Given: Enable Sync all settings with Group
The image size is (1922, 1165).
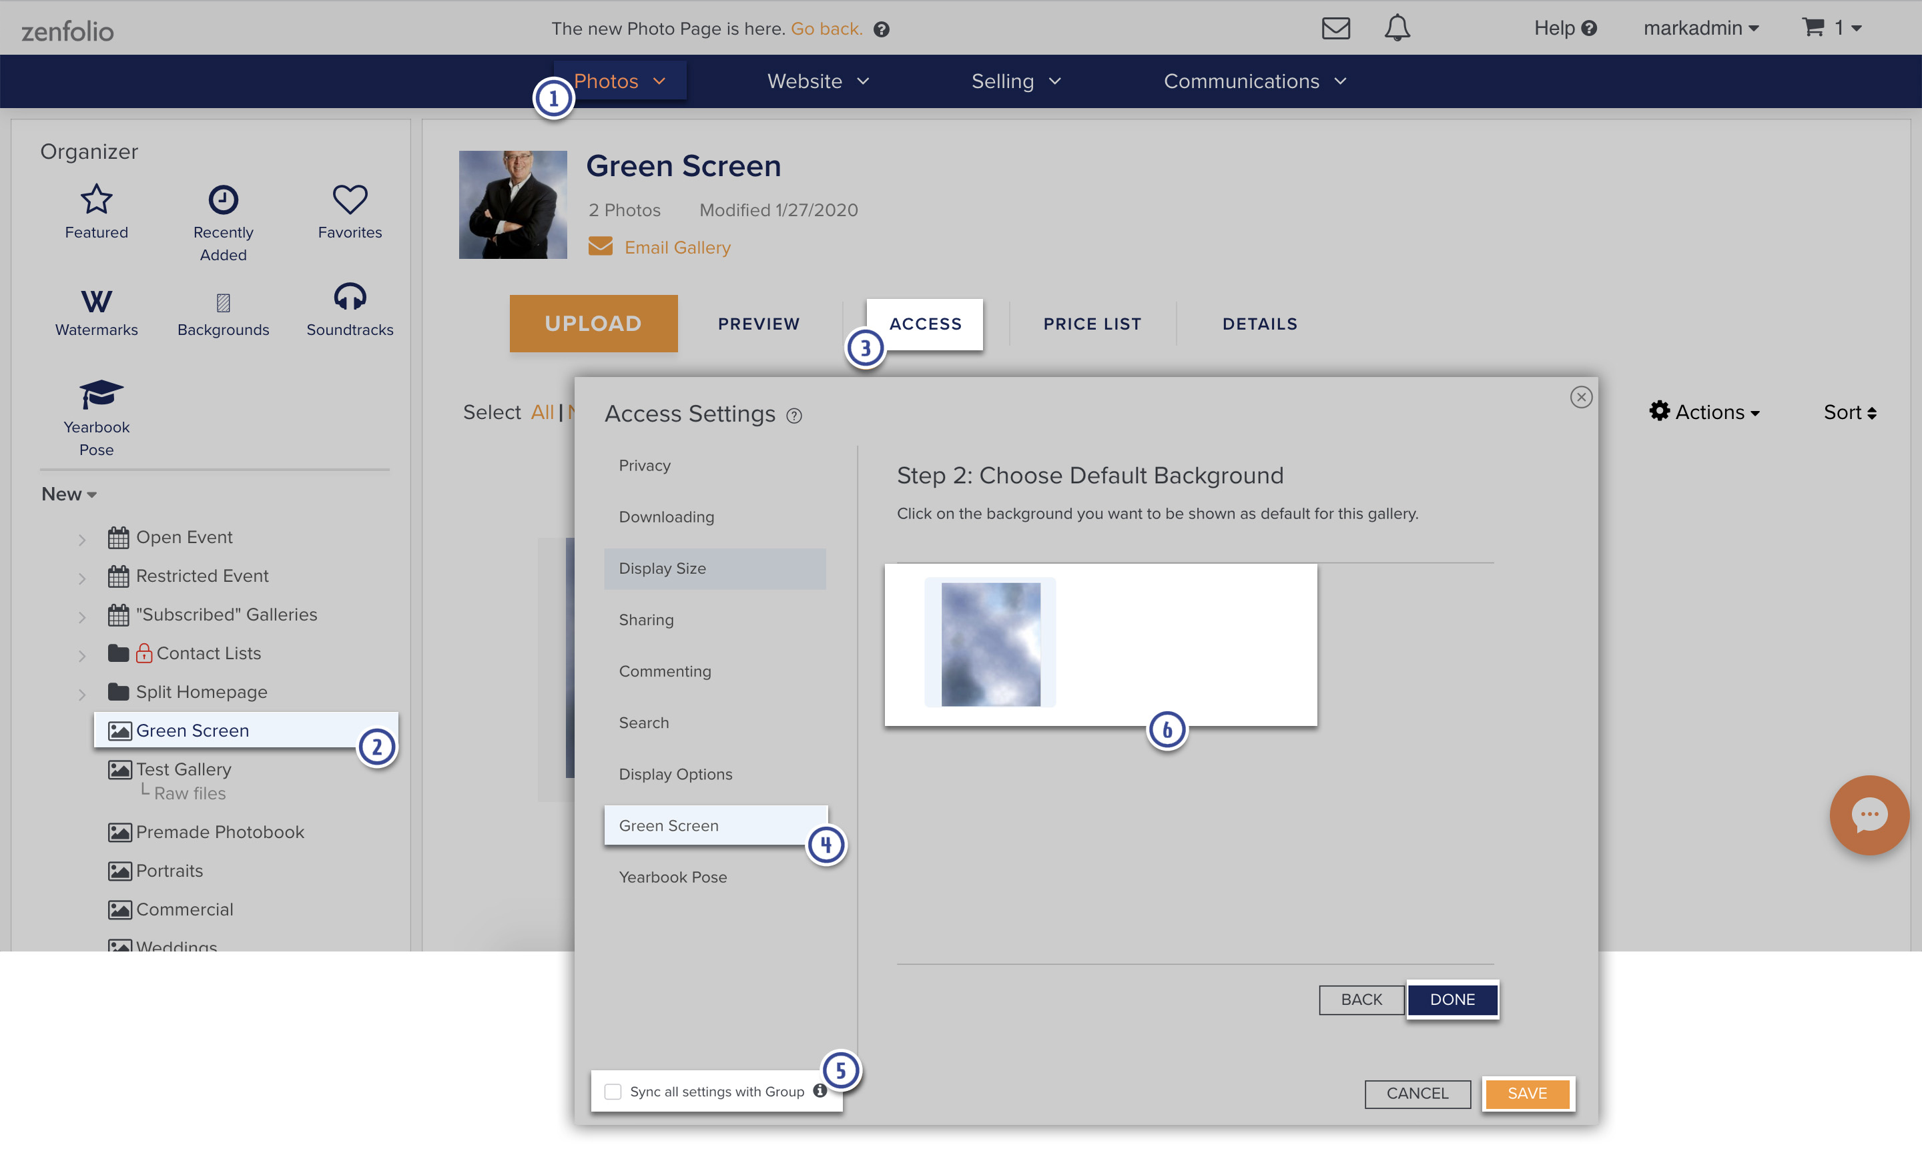Looking at the screenshot, I should [x=613, y=1092].
